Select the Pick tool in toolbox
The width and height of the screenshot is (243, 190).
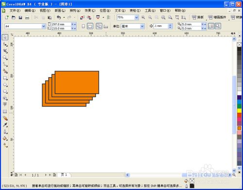[x=5, y=37]
